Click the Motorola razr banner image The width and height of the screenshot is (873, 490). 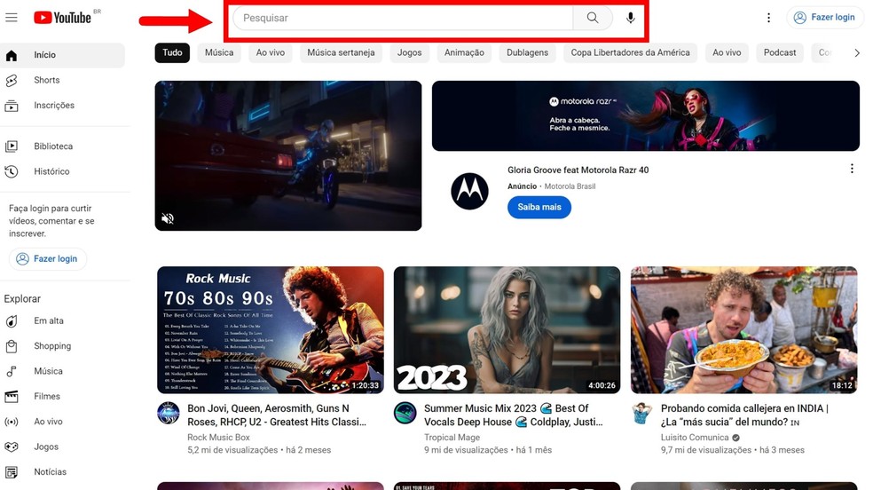coord(645,115)
